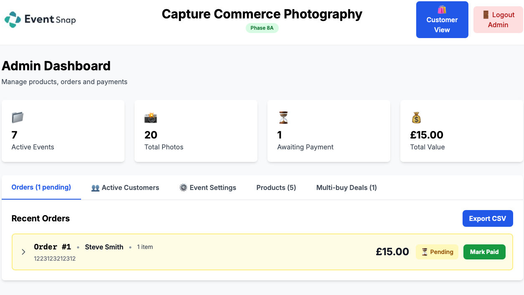Open the Orders (1 pending) tab

(41, 187)
